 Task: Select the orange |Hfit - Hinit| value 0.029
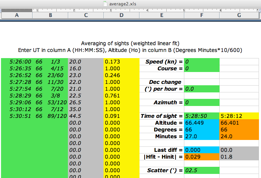tap(201, 157)
